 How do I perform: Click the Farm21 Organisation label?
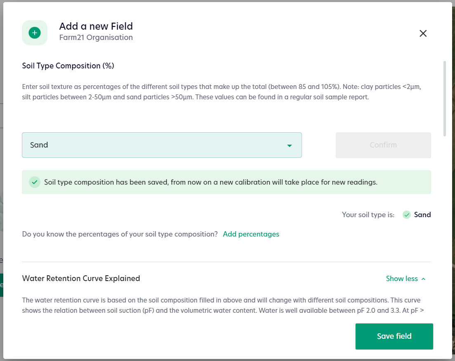(96, 38)
